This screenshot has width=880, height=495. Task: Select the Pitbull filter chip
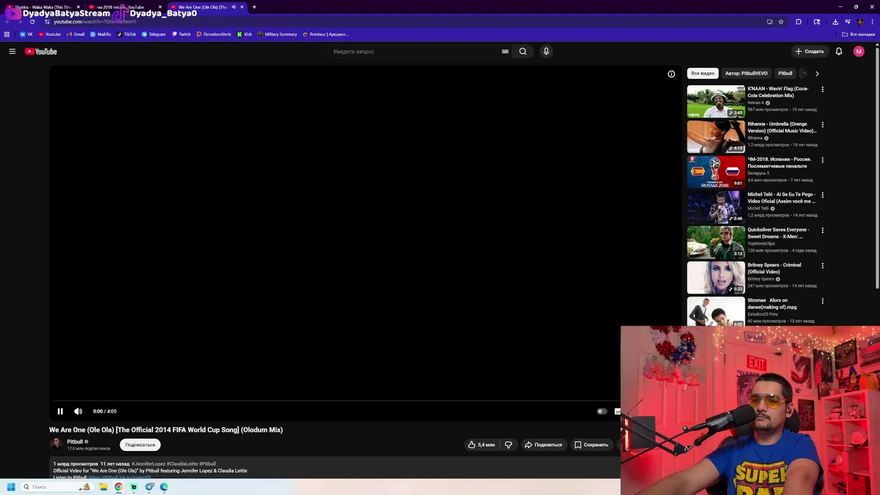pos(785,74)
